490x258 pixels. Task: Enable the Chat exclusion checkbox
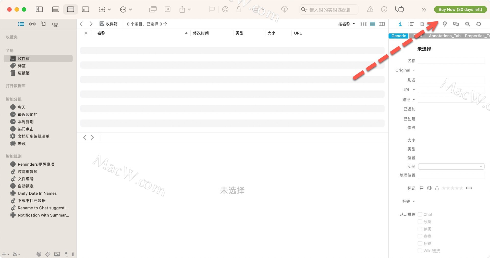(x=420, y=214)
